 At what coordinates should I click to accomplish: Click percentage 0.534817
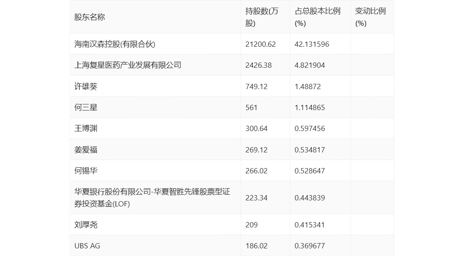[310, 150]
